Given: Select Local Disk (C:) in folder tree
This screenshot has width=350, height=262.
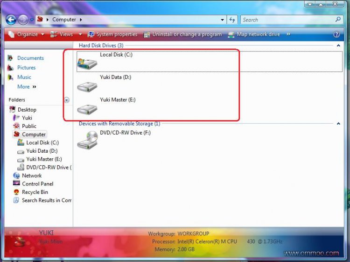Looking at the screenshot, I should tap(42, 142).
